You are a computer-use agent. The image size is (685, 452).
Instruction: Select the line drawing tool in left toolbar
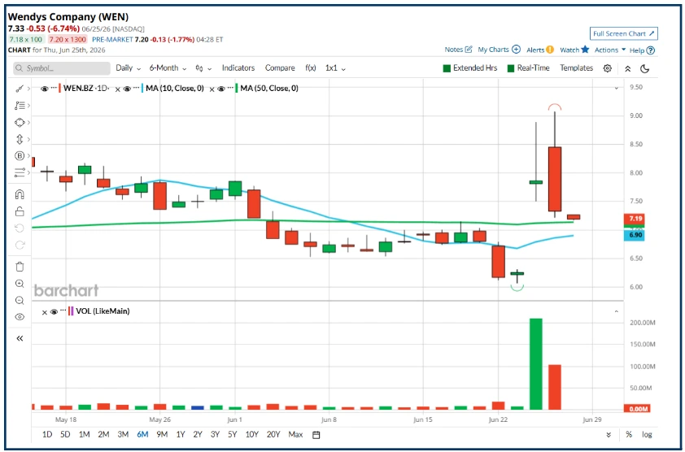click(x=20, y=89)
